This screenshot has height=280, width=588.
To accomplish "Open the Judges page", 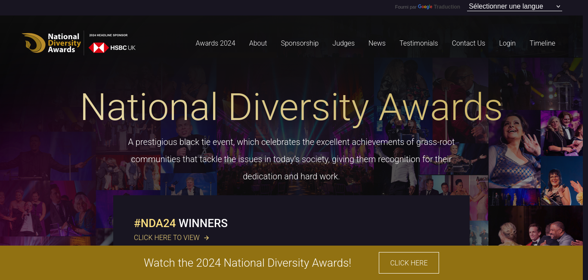I will pyautogui.click(x=344, y=43).
